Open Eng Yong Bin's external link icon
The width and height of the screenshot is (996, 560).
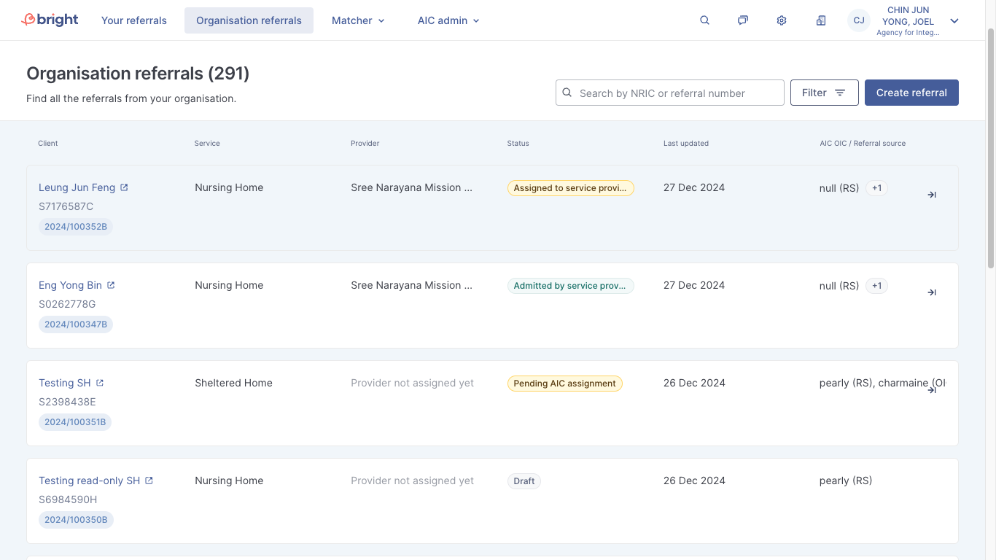111,285
